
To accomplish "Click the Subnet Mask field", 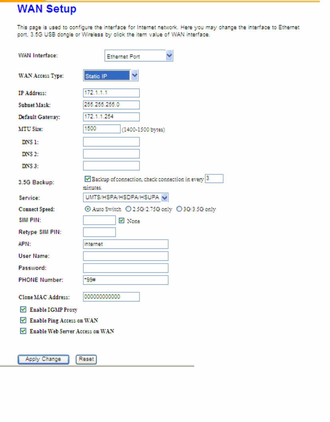I will [111, 105].
